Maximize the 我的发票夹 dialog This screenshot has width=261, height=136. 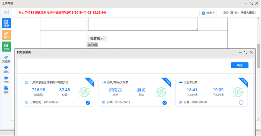point(246,52)
